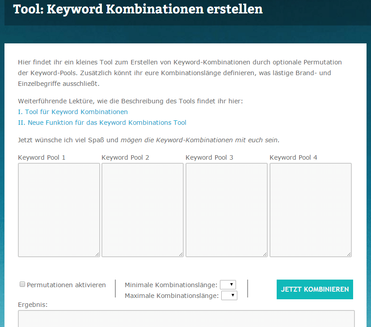
Task: Click the page heading 'Tool: Keyword Kombinationen erstellen'
Action: 138,9
